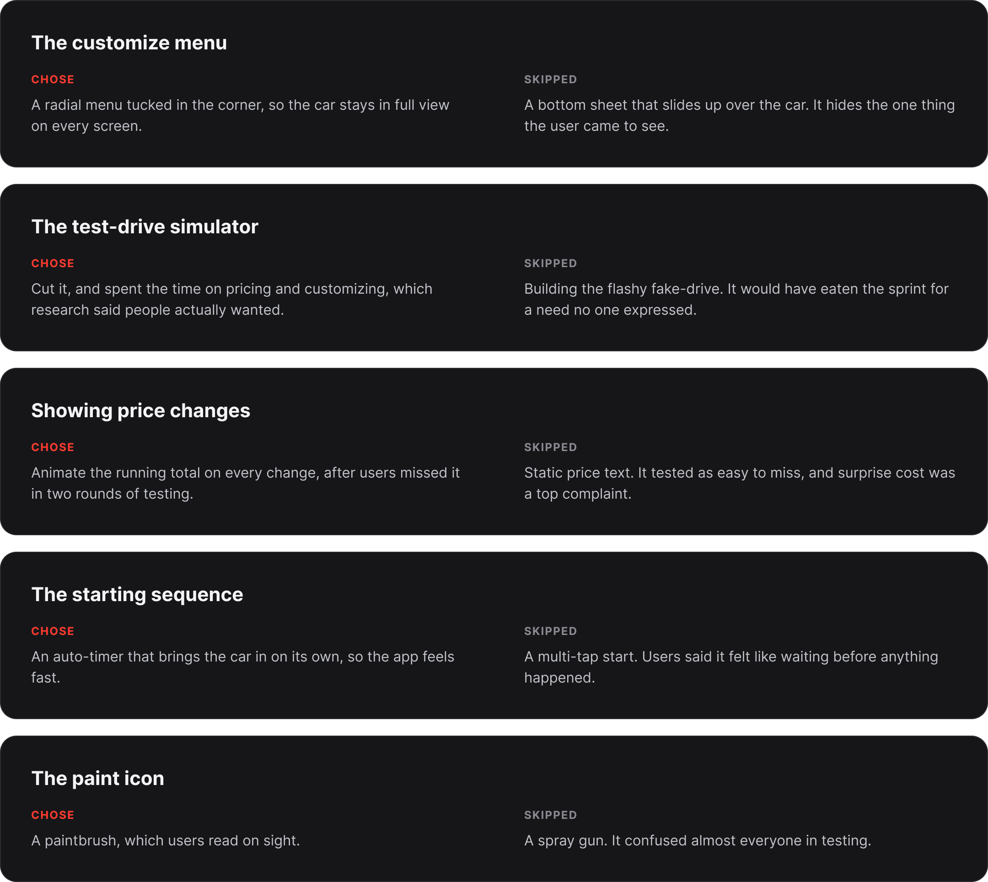
Task: Click the bottom sheet description paragraph
Action: [x=740, y=115]
